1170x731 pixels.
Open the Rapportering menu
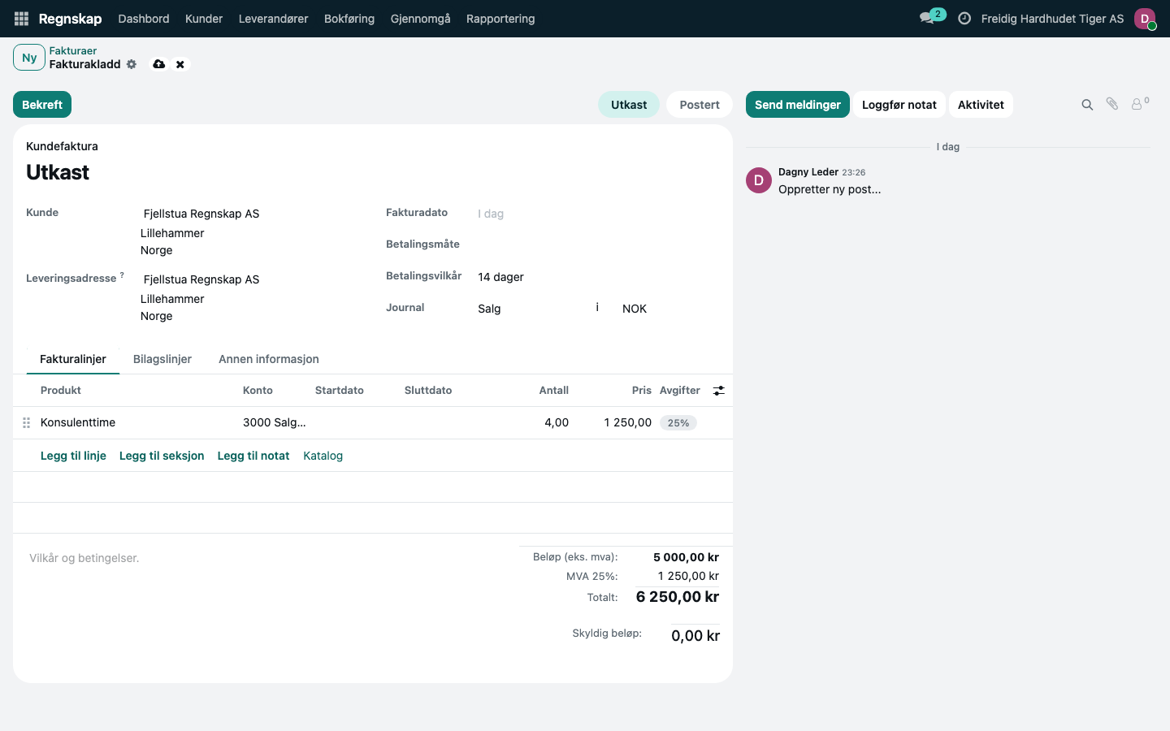click(500, 19)
